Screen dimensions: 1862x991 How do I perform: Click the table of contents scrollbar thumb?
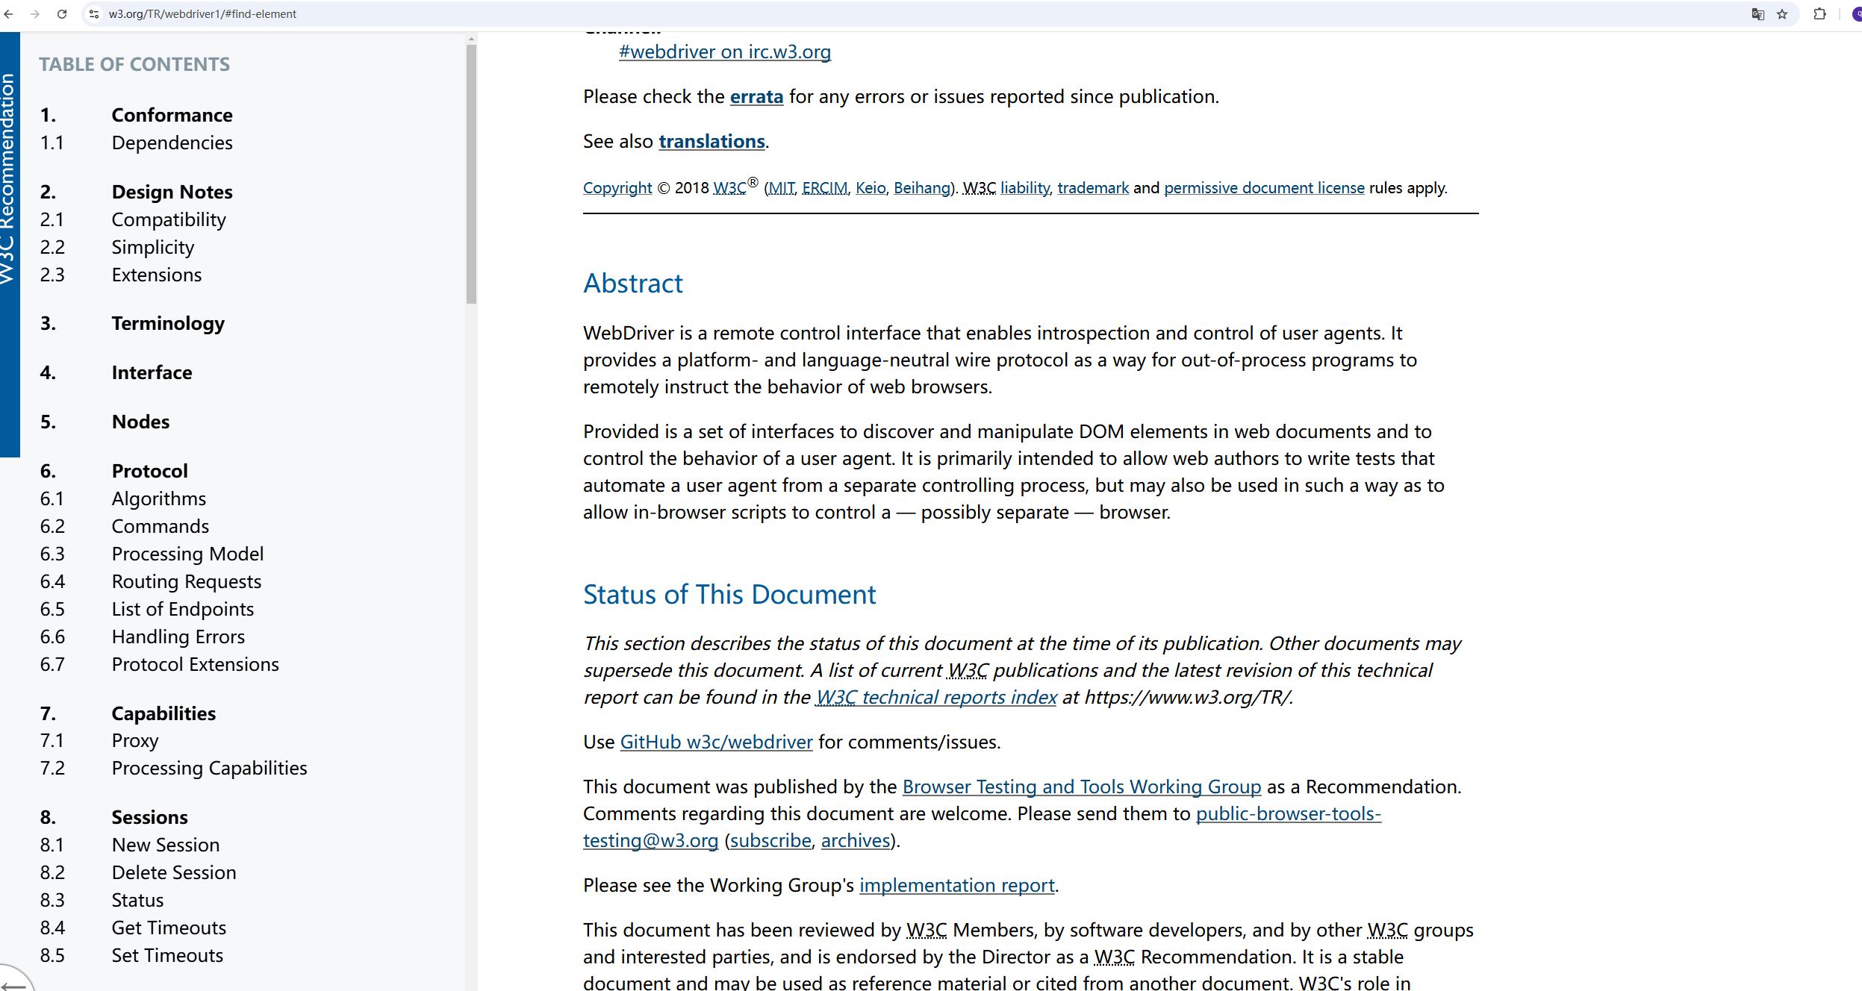click(x=471, y=173)
